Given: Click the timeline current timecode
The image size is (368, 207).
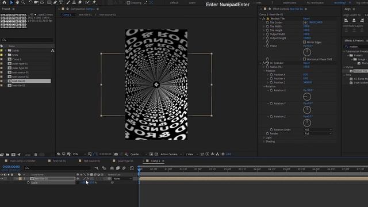Looking at the screenshot, I should coord(11,167).
